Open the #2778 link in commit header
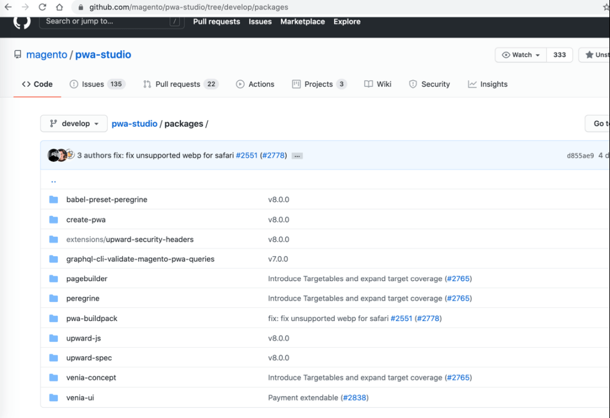Viewport: 610px width, 418px height. click(x=273, y=155)
